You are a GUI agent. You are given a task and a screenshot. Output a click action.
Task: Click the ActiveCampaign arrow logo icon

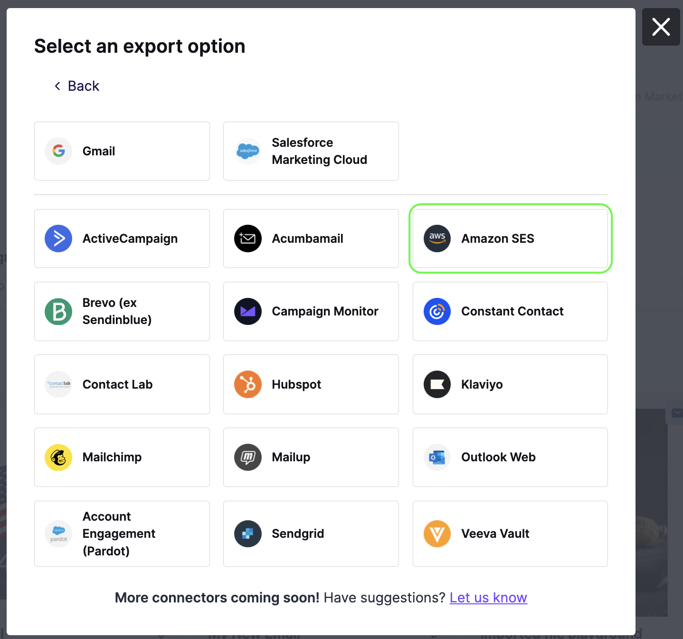point(58,238)
